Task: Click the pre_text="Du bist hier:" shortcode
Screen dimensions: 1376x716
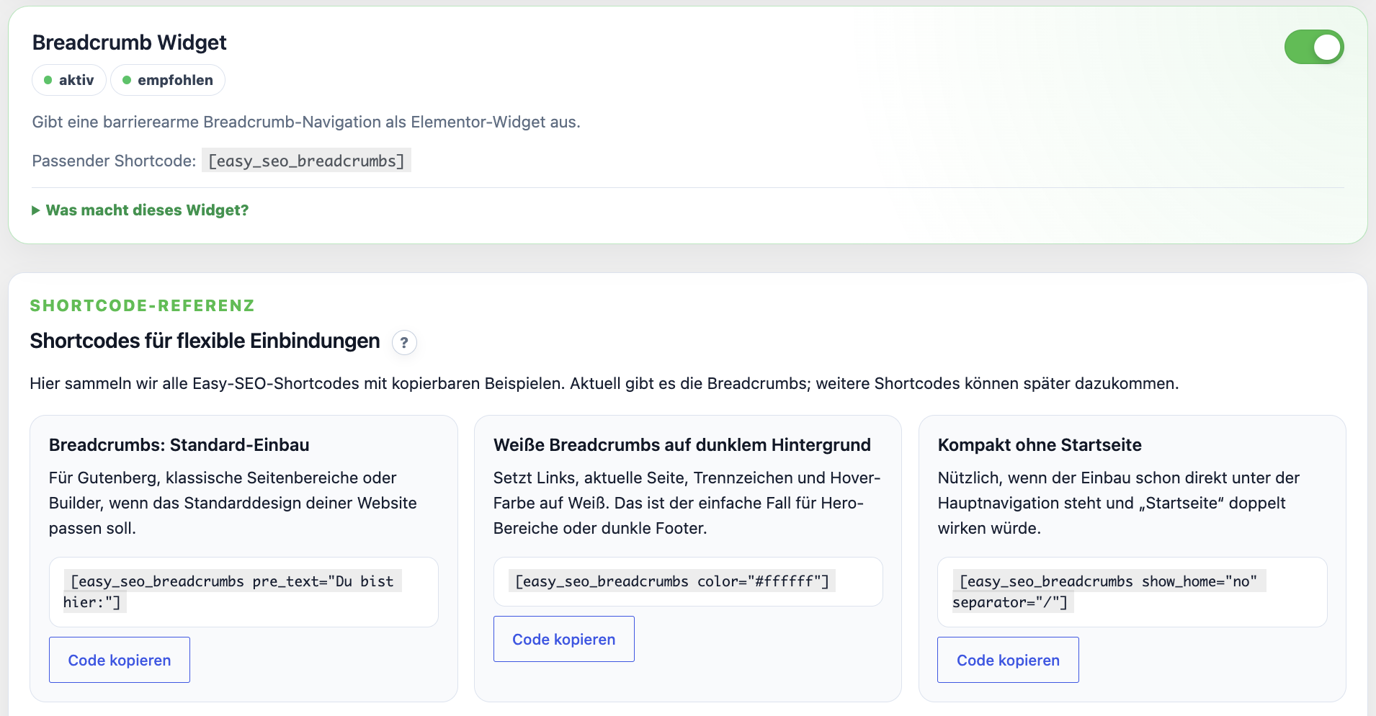Action: (x=232, y=591)
